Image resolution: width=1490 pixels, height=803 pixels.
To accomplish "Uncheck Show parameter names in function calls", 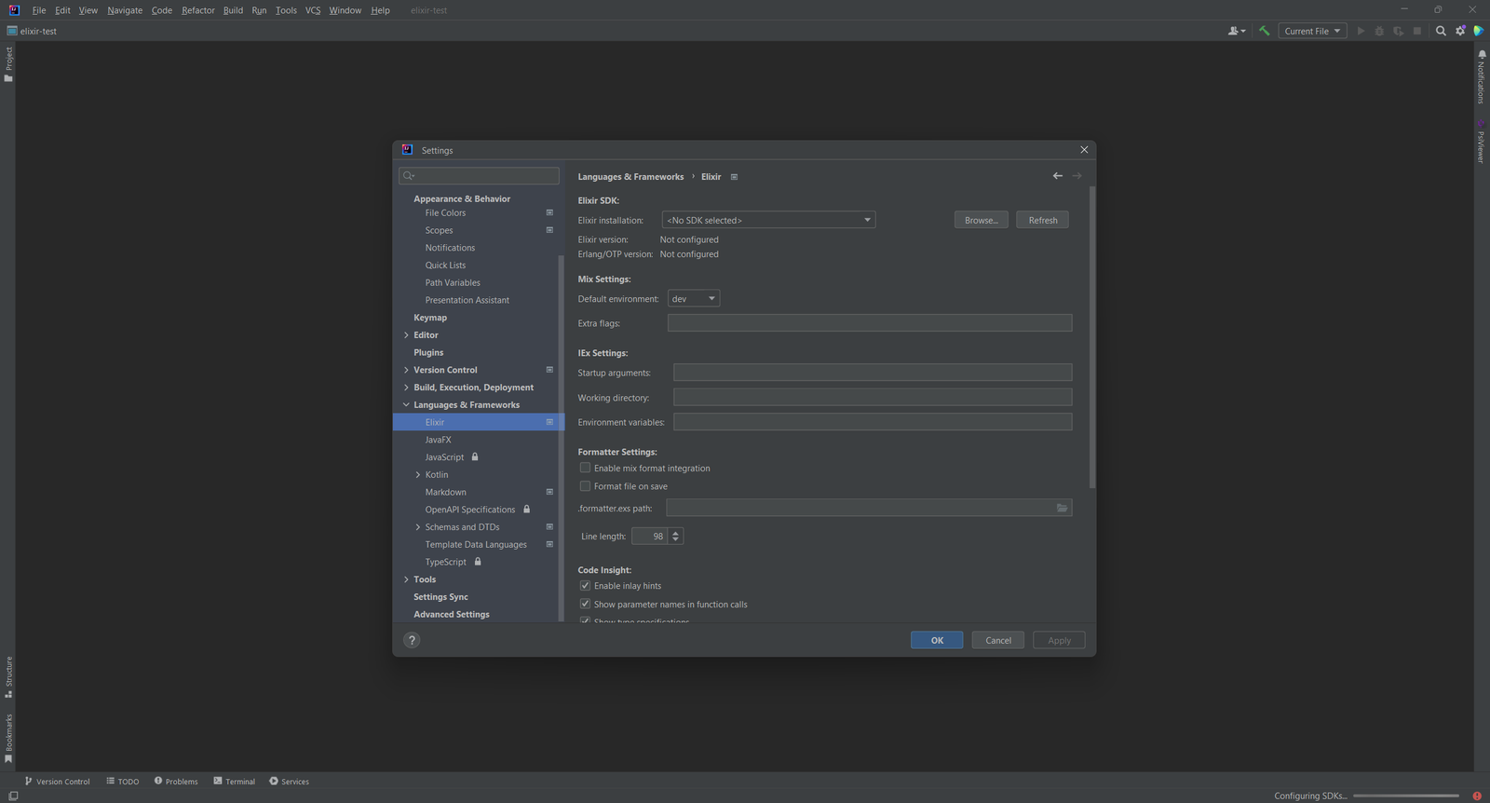I will coord(585,605).
